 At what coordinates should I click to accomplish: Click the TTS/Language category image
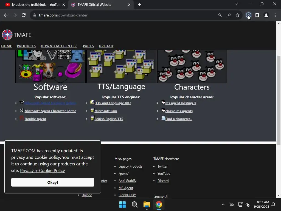coord(121,66)
